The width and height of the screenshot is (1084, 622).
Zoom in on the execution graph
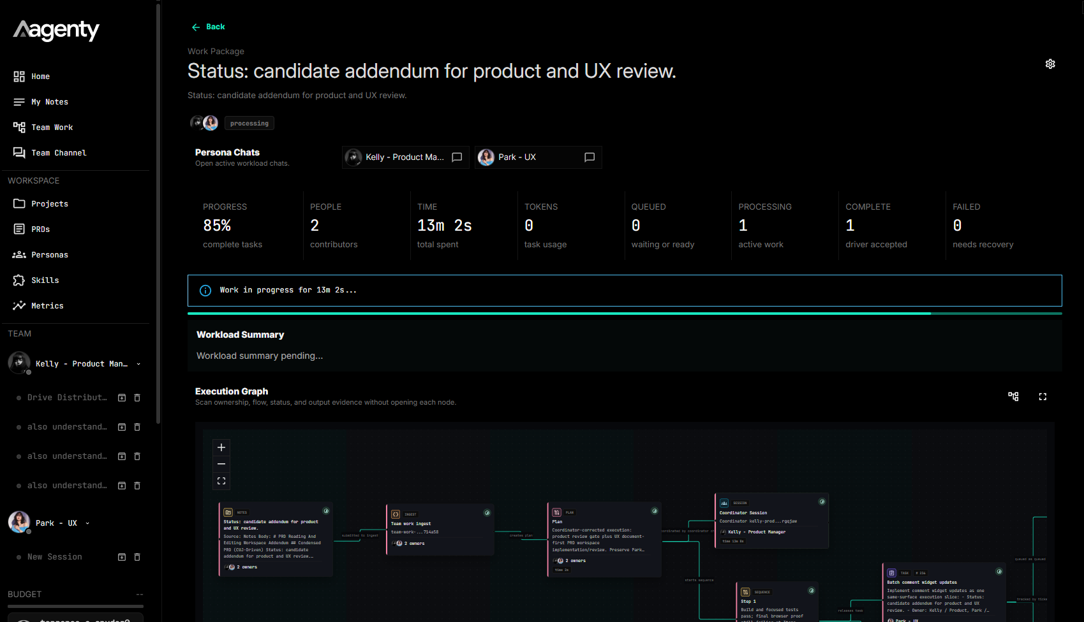221,447
